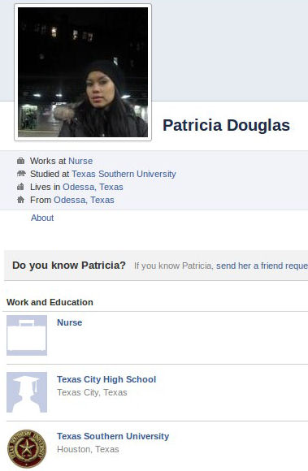Open the Nurse workplace link in the summary
The width and height of the screenshot is (308, 471).
pyautogui.click(x=80, y=161)
